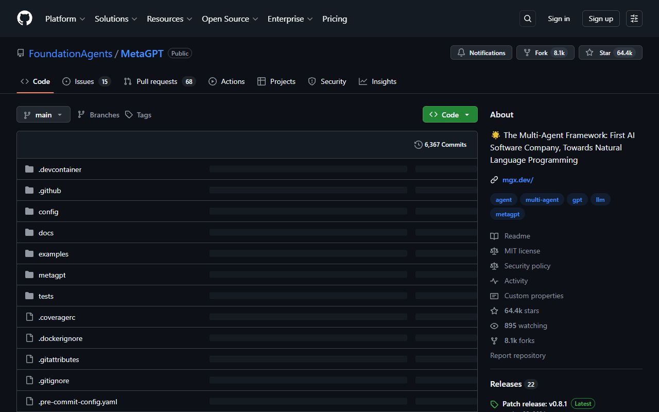Click the Pricing menu item
This screenshot has width=659, height=412.
coord(334,19)
